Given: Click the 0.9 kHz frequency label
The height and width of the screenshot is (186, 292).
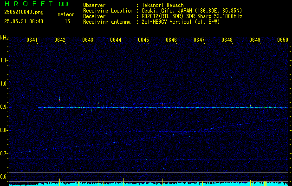Looking at the screenshot, I should [4, 107].
